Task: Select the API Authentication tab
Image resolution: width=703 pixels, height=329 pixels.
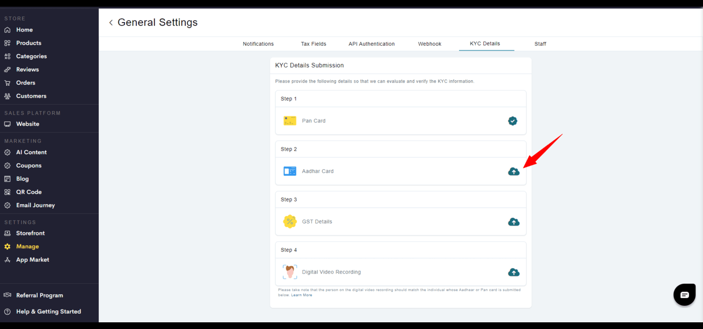Action: click(372, 44)
